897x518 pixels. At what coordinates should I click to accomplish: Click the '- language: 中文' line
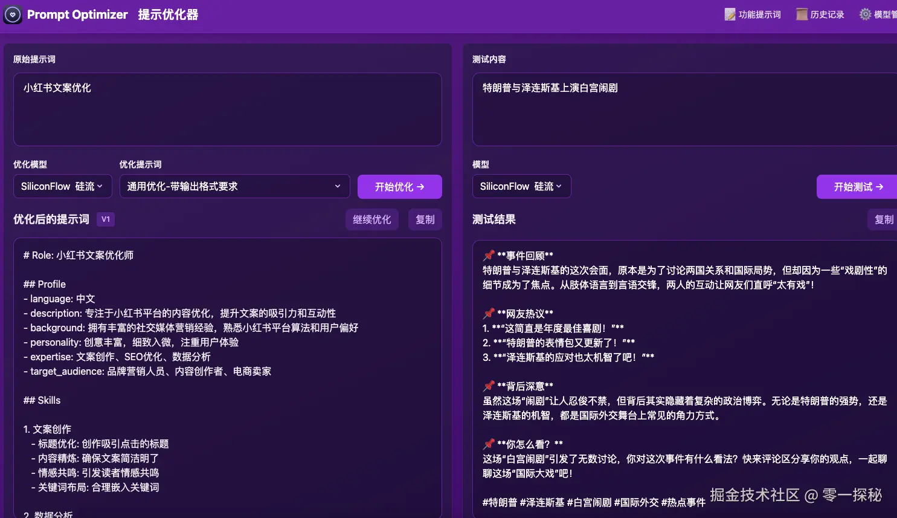pos(59,299)
